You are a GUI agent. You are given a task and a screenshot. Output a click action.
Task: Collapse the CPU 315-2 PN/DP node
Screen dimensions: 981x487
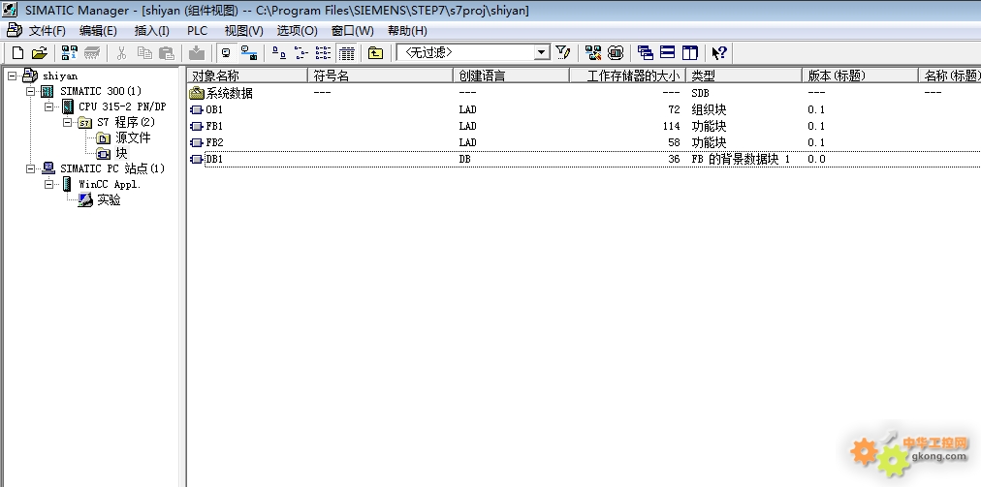pos(48,107)
